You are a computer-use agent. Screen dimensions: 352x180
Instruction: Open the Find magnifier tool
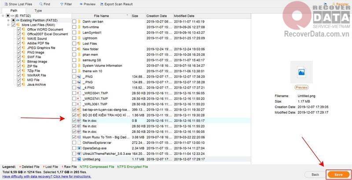(x=41, y=4)
